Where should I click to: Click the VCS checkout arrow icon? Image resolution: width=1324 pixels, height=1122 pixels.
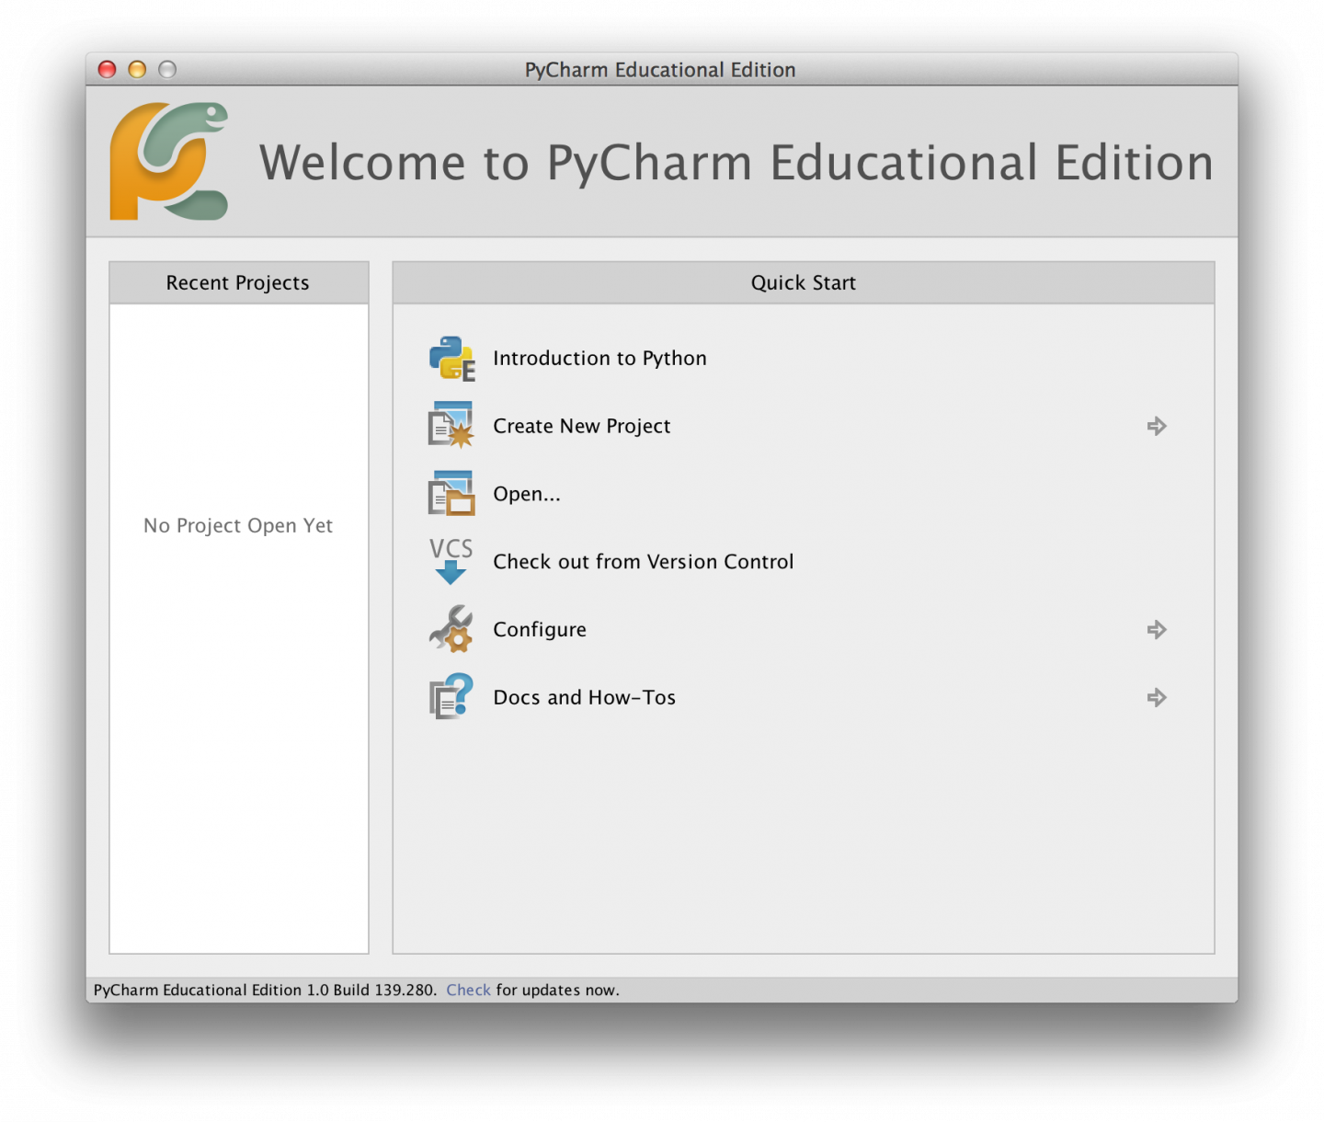click(451, 562)
